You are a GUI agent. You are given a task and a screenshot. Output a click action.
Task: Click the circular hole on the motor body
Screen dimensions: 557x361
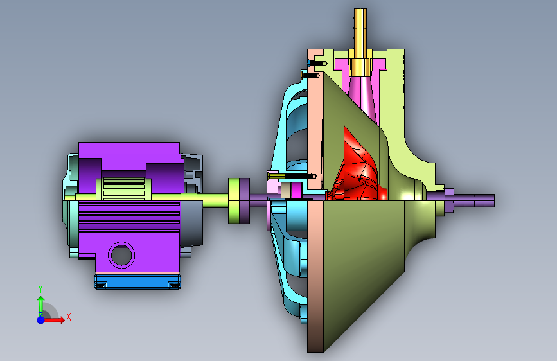[x=121, y=255]
